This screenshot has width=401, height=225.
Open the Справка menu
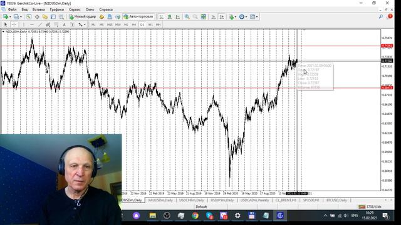click(106, 9)
